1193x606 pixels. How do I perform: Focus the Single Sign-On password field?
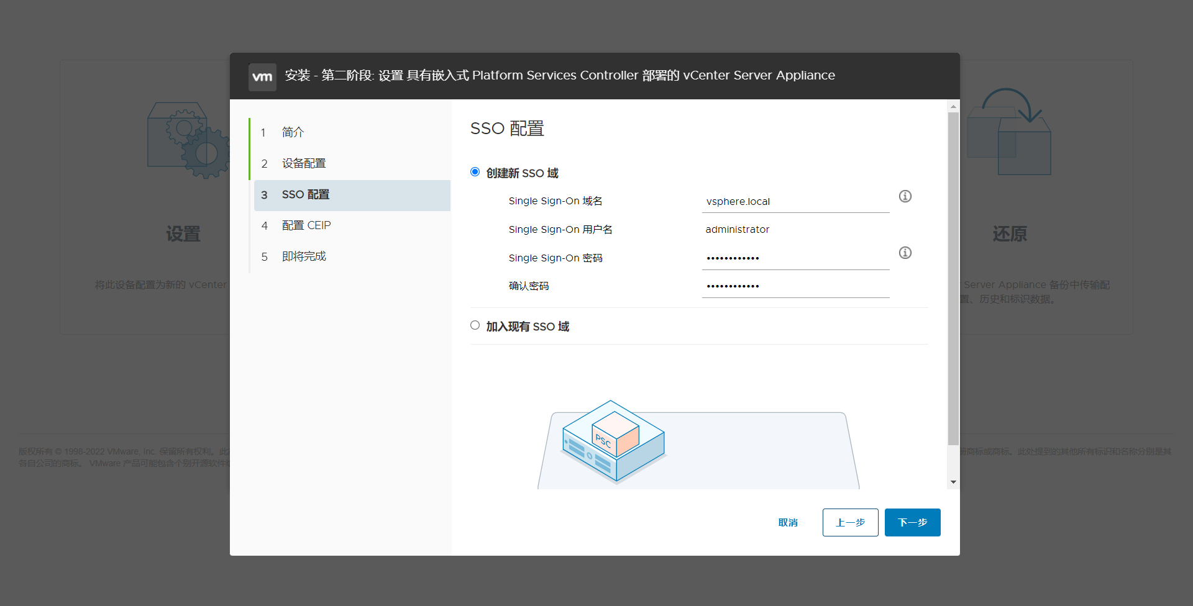(796, 258)
